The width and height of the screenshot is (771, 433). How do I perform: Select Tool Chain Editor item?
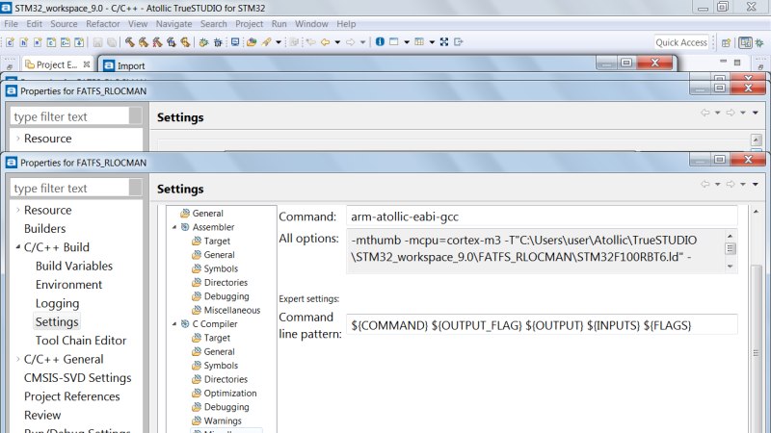coord(81,341)
